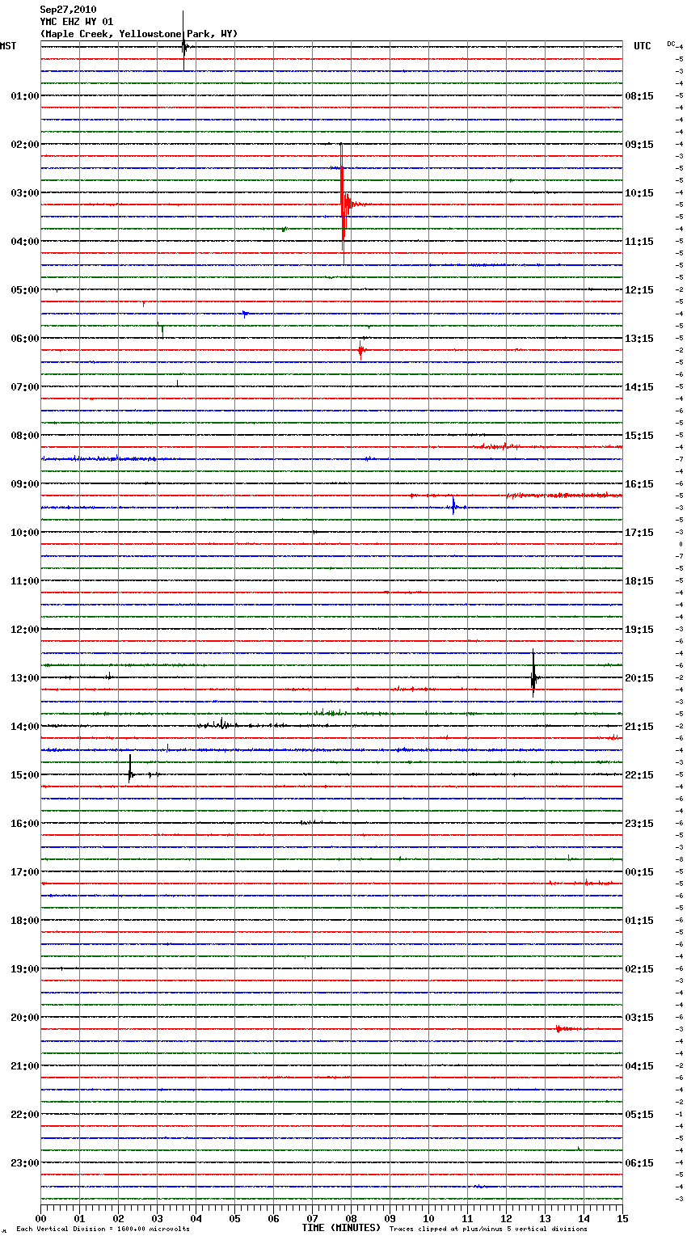Select the 12:00 MST row label
The image size is (687, 1240).
(x=24, y=630)
